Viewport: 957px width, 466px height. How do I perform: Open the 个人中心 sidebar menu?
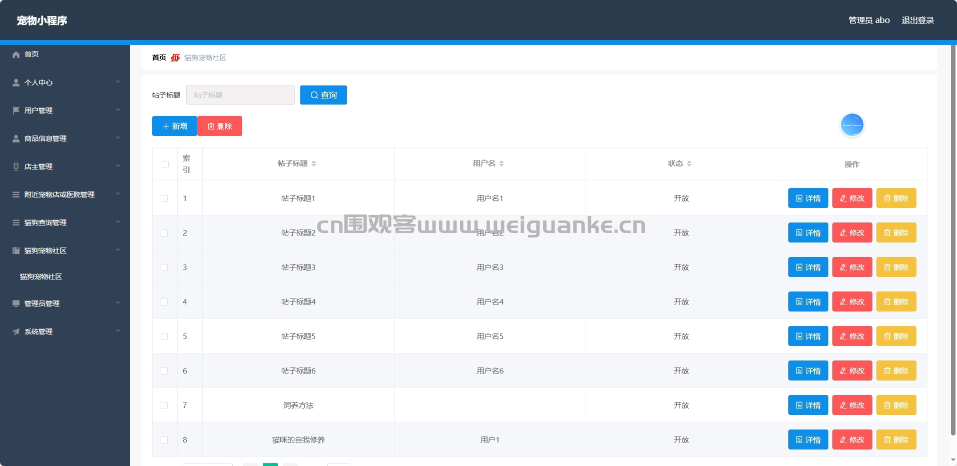[65, 82]
